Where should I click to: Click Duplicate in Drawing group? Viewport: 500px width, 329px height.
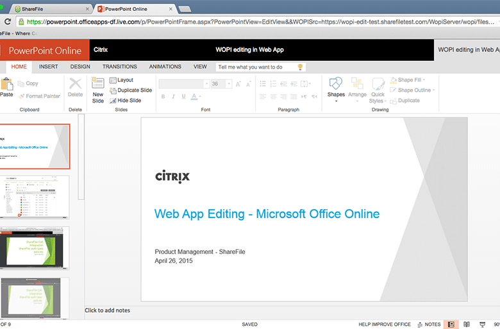(404, 101)
